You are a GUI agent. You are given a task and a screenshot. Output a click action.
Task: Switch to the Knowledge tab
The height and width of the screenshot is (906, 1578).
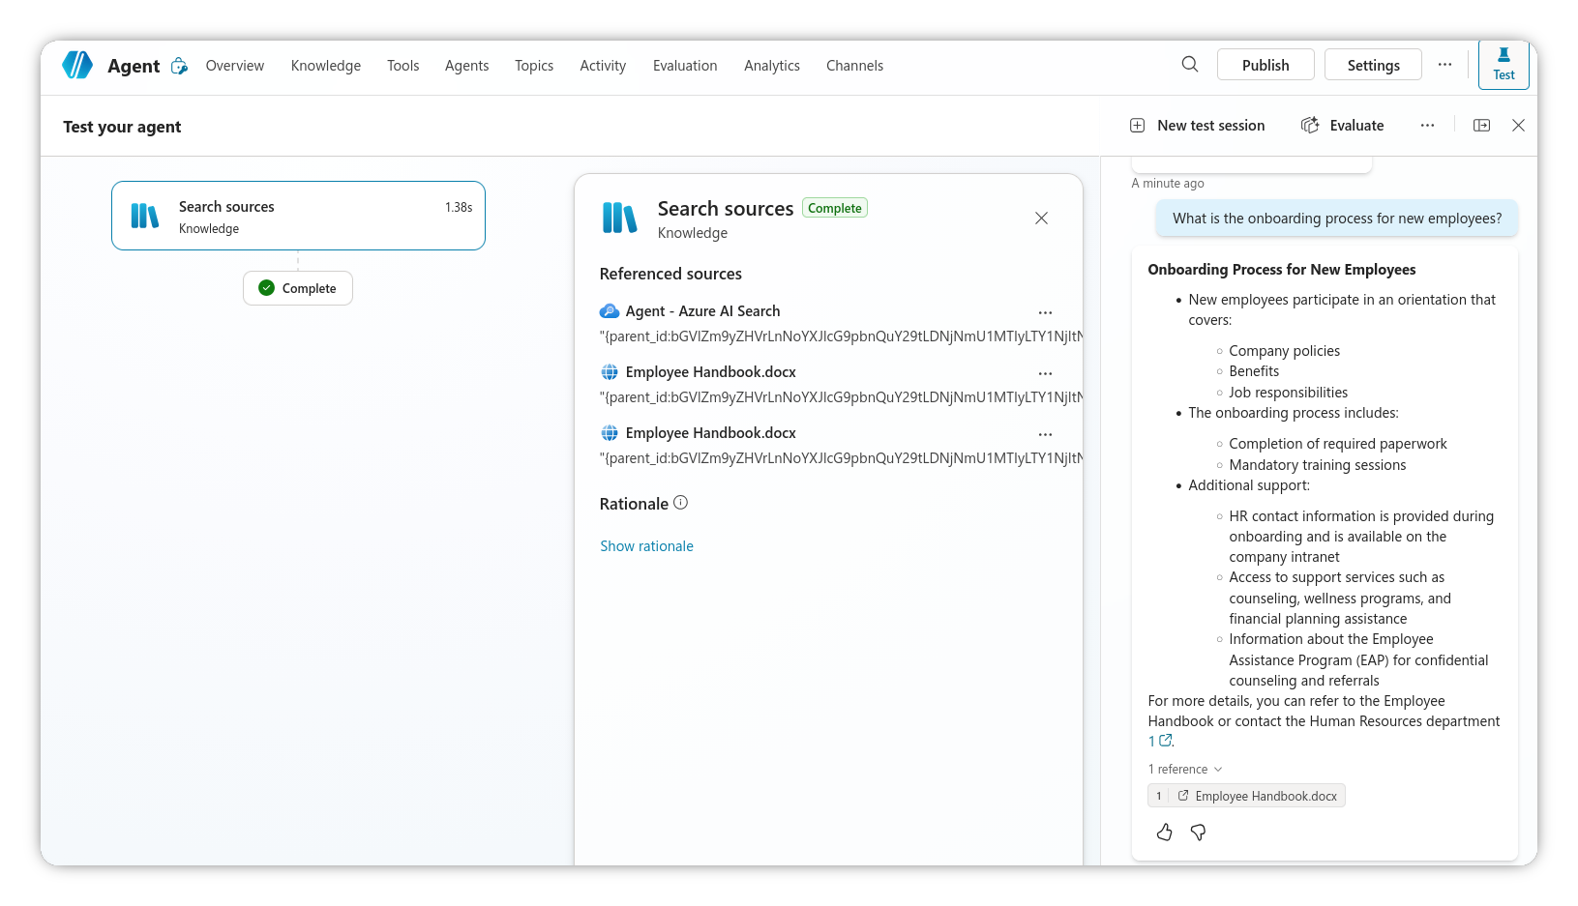[325, 65]
